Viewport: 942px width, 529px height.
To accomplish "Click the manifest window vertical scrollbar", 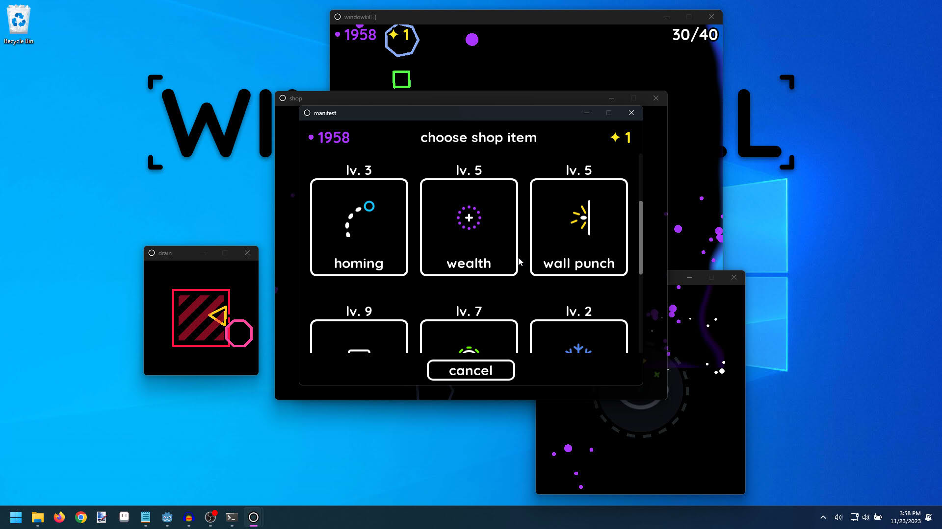I will click(640, 238).
